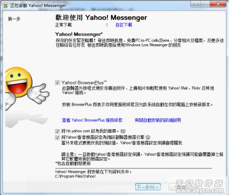Click the 下一步(N) > button

pos(148,187)
